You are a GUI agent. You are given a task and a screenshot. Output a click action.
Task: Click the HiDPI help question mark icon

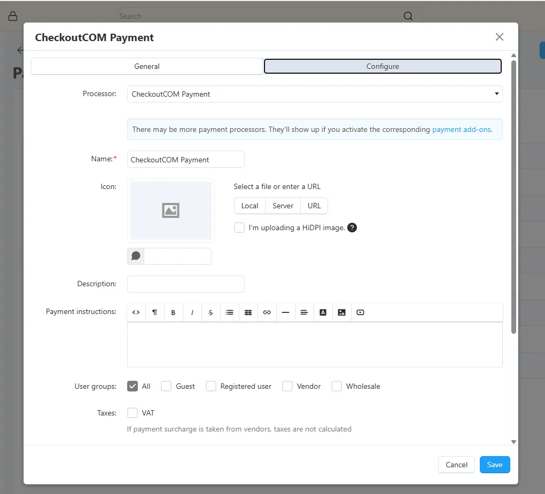click(x=352, y=228)
